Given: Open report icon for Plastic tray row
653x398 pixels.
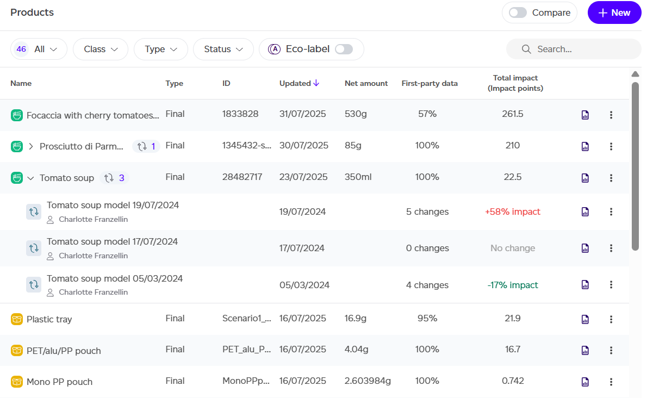Looking at the screenshot, I should click(x=585, y=319).
